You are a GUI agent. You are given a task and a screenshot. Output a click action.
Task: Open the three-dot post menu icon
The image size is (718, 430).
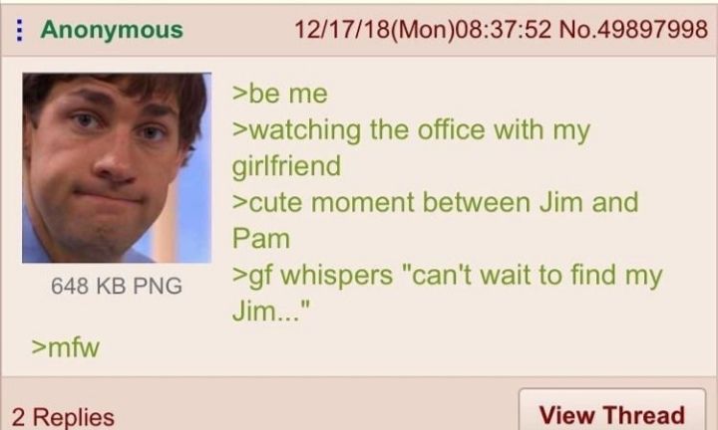pos(19,30)
